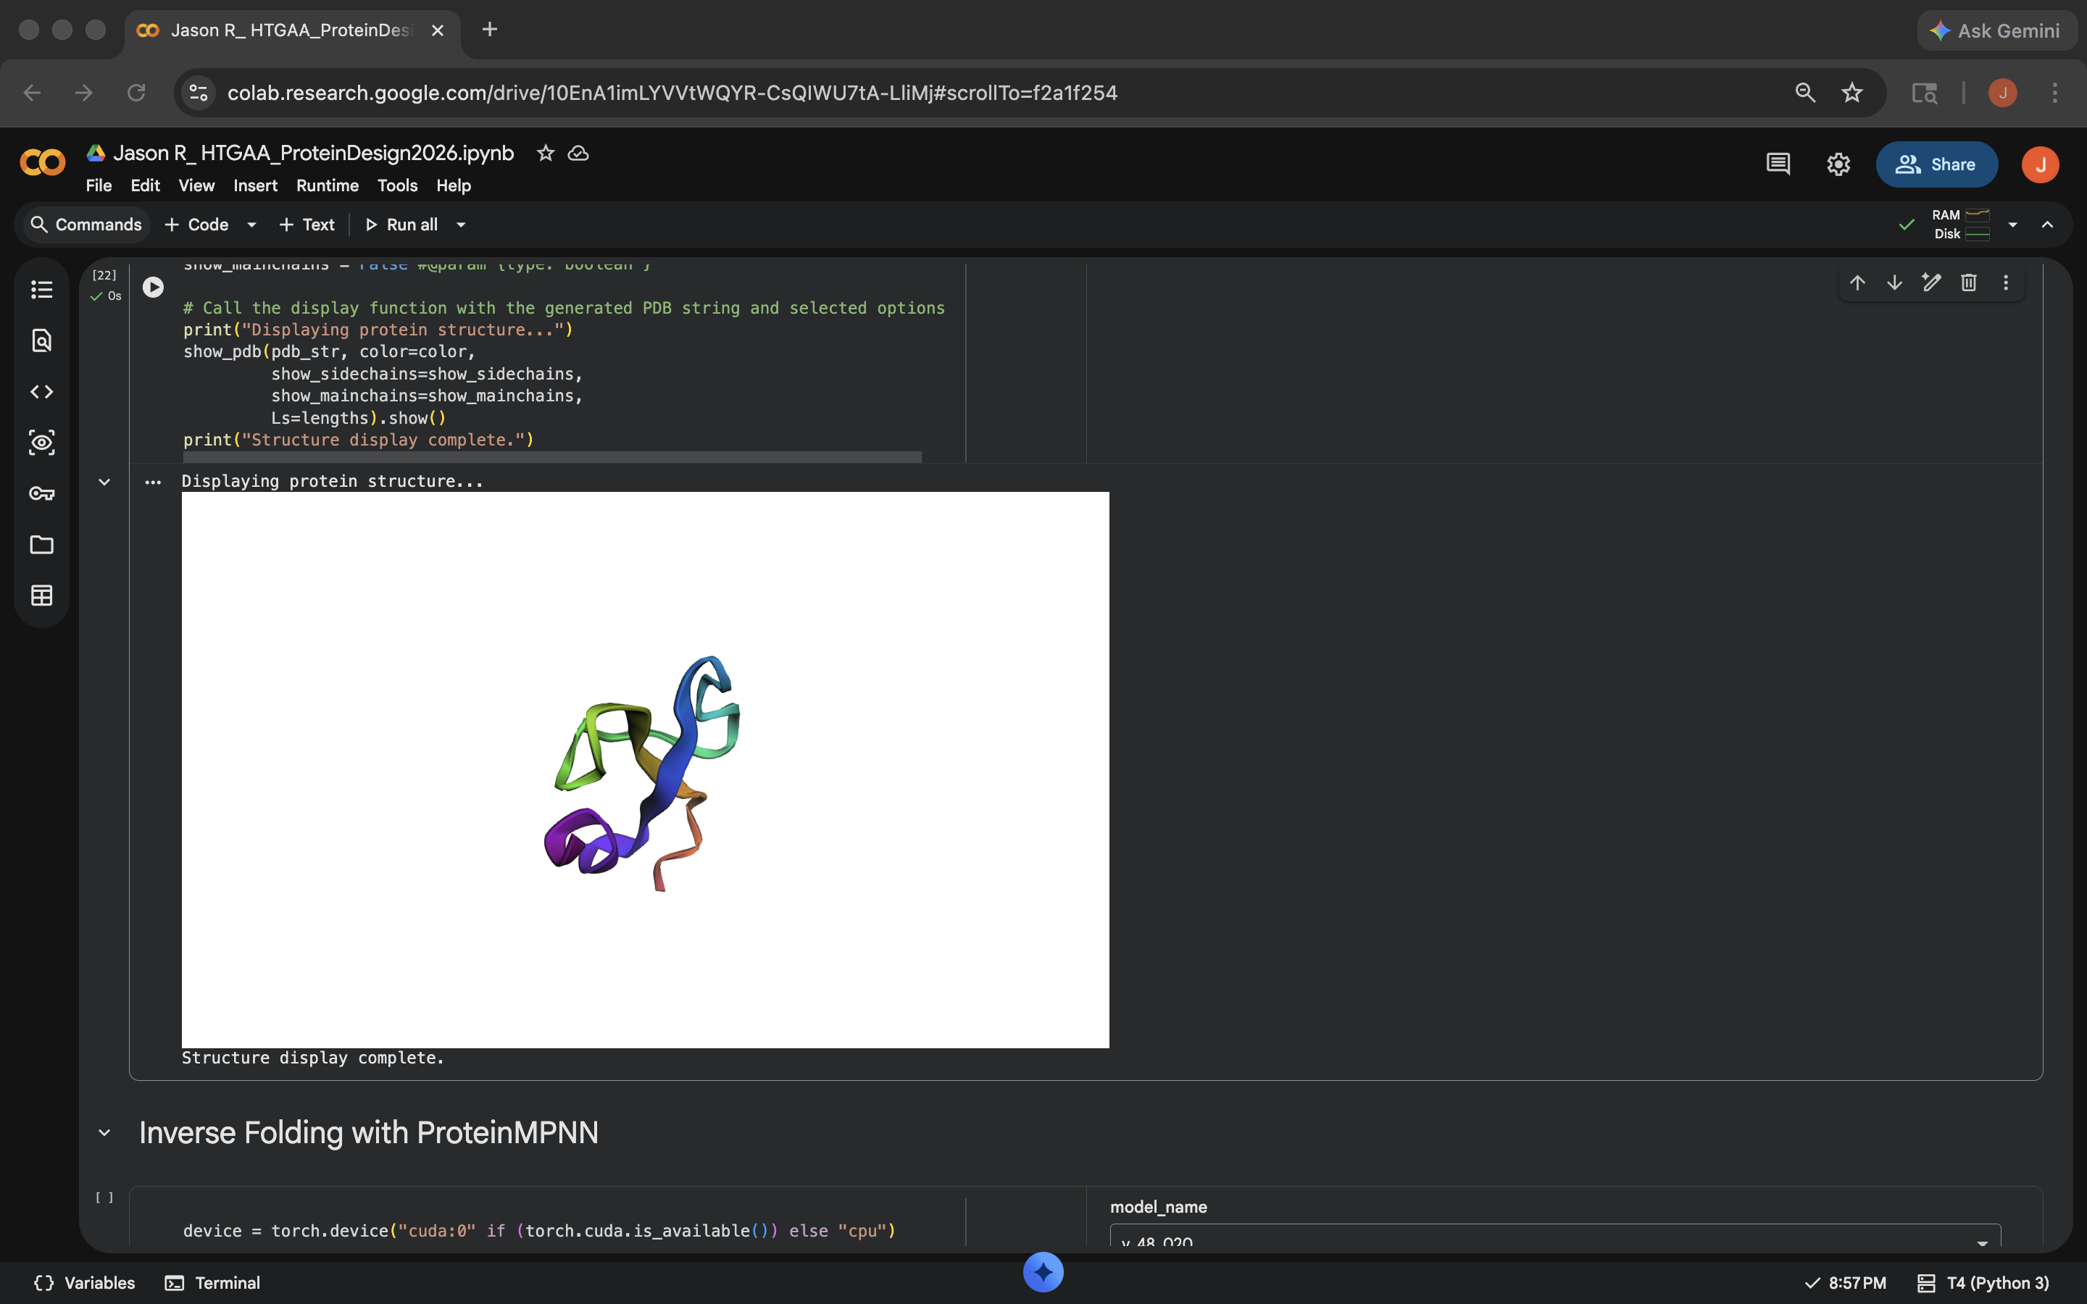Viewport: 2087px width, 1304px height.
Task: Click the Colab logo
Action: [x=42, y=162]
